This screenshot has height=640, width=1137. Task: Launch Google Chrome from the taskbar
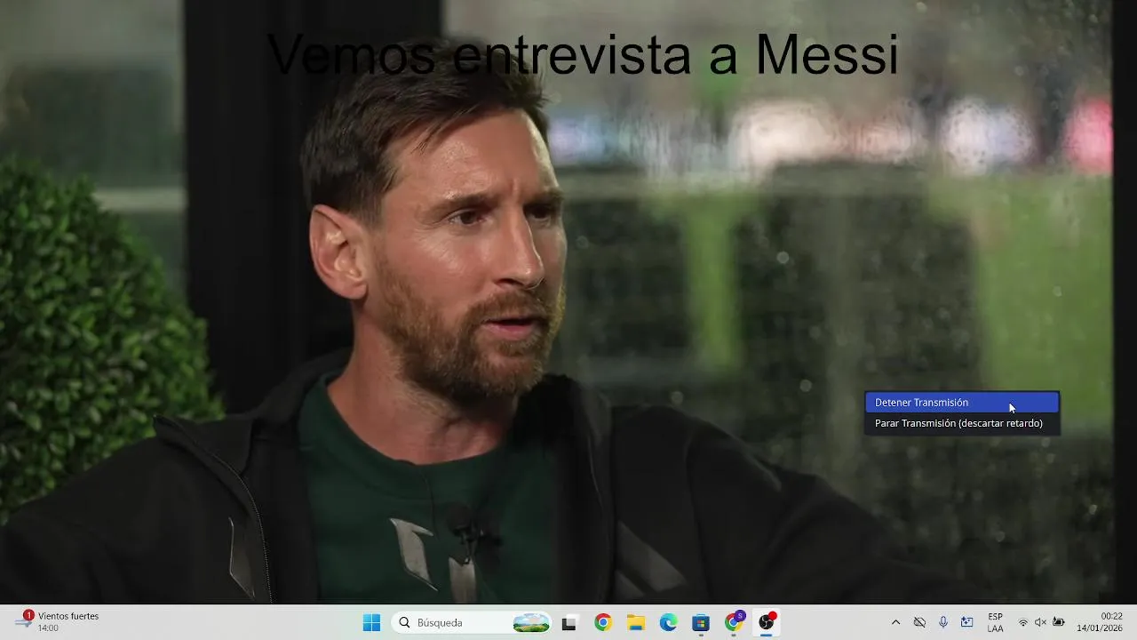coord(603,622)
